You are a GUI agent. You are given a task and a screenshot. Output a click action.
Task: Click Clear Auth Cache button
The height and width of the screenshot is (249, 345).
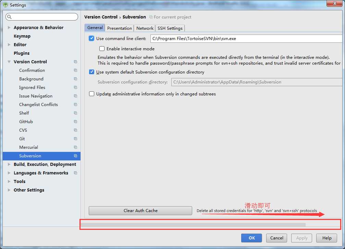140,211
